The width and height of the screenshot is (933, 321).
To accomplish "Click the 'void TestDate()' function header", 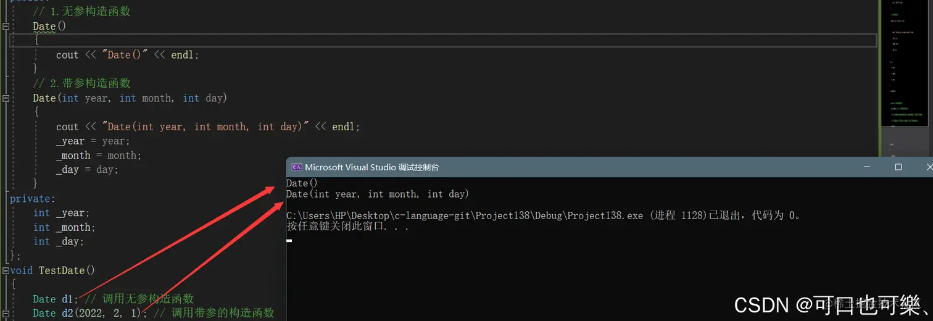I will (x=52, y=270).
